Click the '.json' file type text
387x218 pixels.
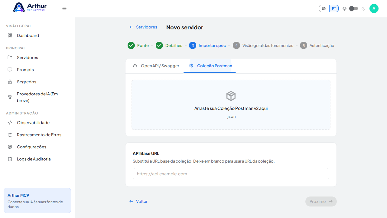pyautogui.click(x=231, y=116)
